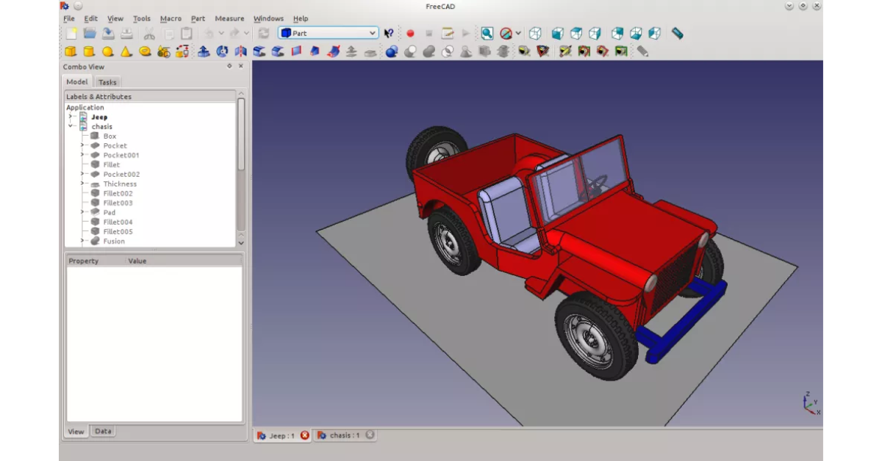Apply the Cut boolean icon

point(410,51)
